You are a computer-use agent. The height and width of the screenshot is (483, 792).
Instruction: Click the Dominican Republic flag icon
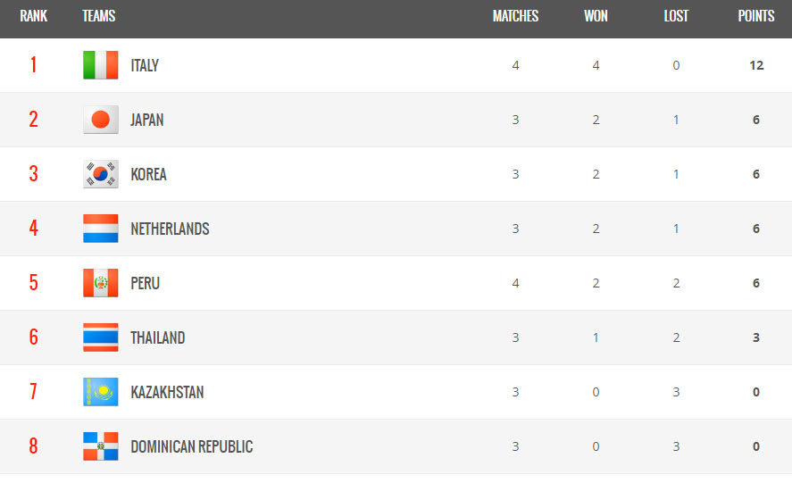[101, 446]
